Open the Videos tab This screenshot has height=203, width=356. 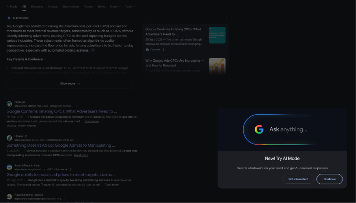89,7
